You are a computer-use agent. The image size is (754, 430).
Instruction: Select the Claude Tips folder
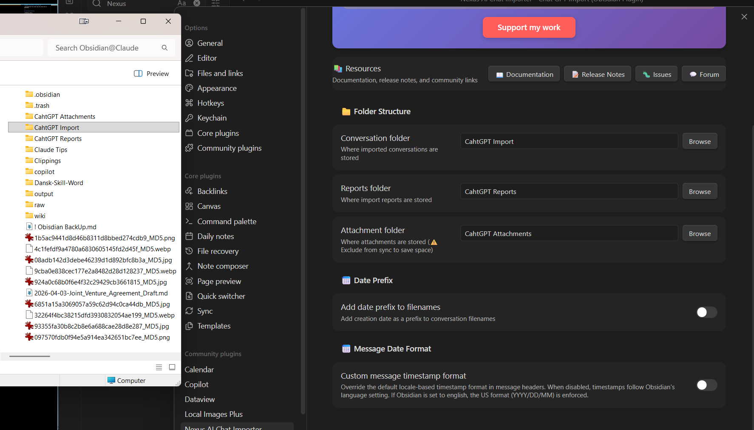(51, 150)
